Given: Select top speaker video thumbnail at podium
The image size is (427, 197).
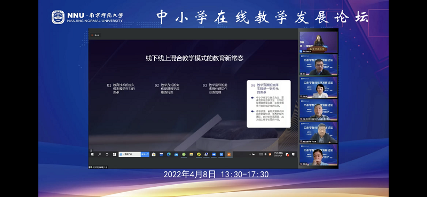Looking at the screenshot, I should point(319,42).
